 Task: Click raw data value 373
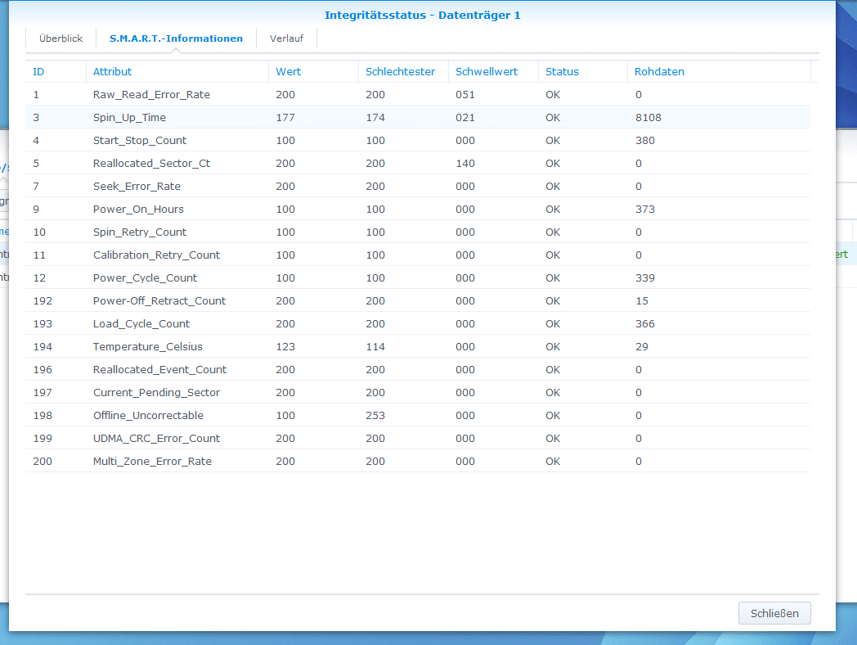click(x=645, y=210)
